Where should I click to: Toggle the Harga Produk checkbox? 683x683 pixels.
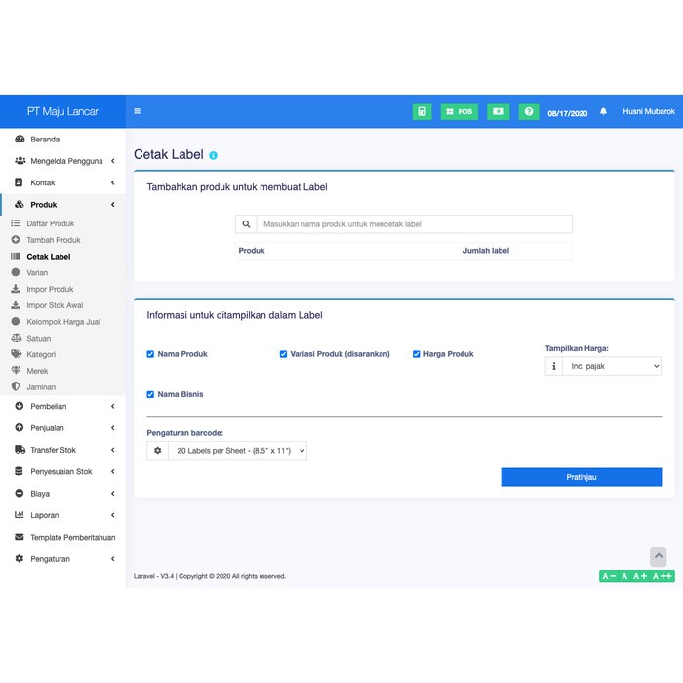click(x=417, y=354)
